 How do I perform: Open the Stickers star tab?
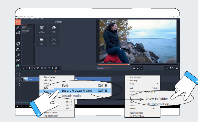tap(18, 44)
